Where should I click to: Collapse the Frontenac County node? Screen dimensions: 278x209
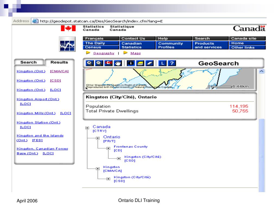(x=108, y=148)
